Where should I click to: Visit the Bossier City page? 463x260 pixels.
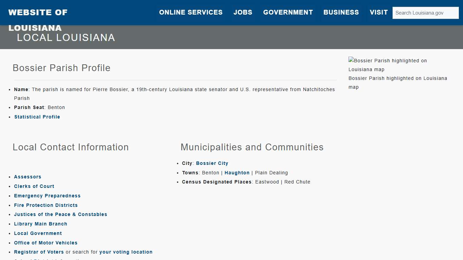click(212, 163)
